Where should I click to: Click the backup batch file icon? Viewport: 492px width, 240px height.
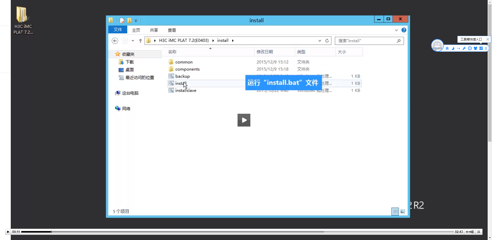click(171, 76)
